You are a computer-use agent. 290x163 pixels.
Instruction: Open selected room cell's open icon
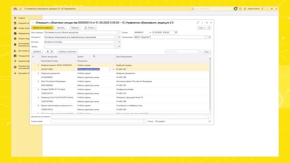point(114,69)
